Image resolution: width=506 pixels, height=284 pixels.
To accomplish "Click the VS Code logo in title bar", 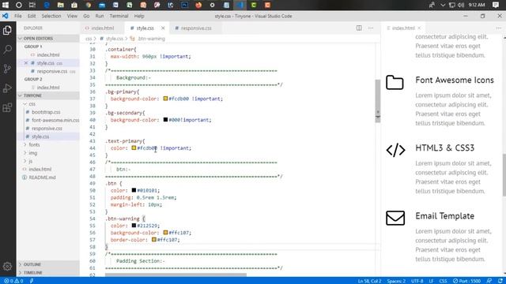I will (6, 16).
